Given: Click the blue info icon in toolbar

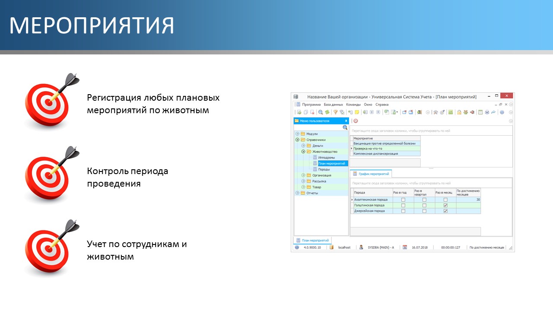Looking at the screenshot, I should coord(502,112).
